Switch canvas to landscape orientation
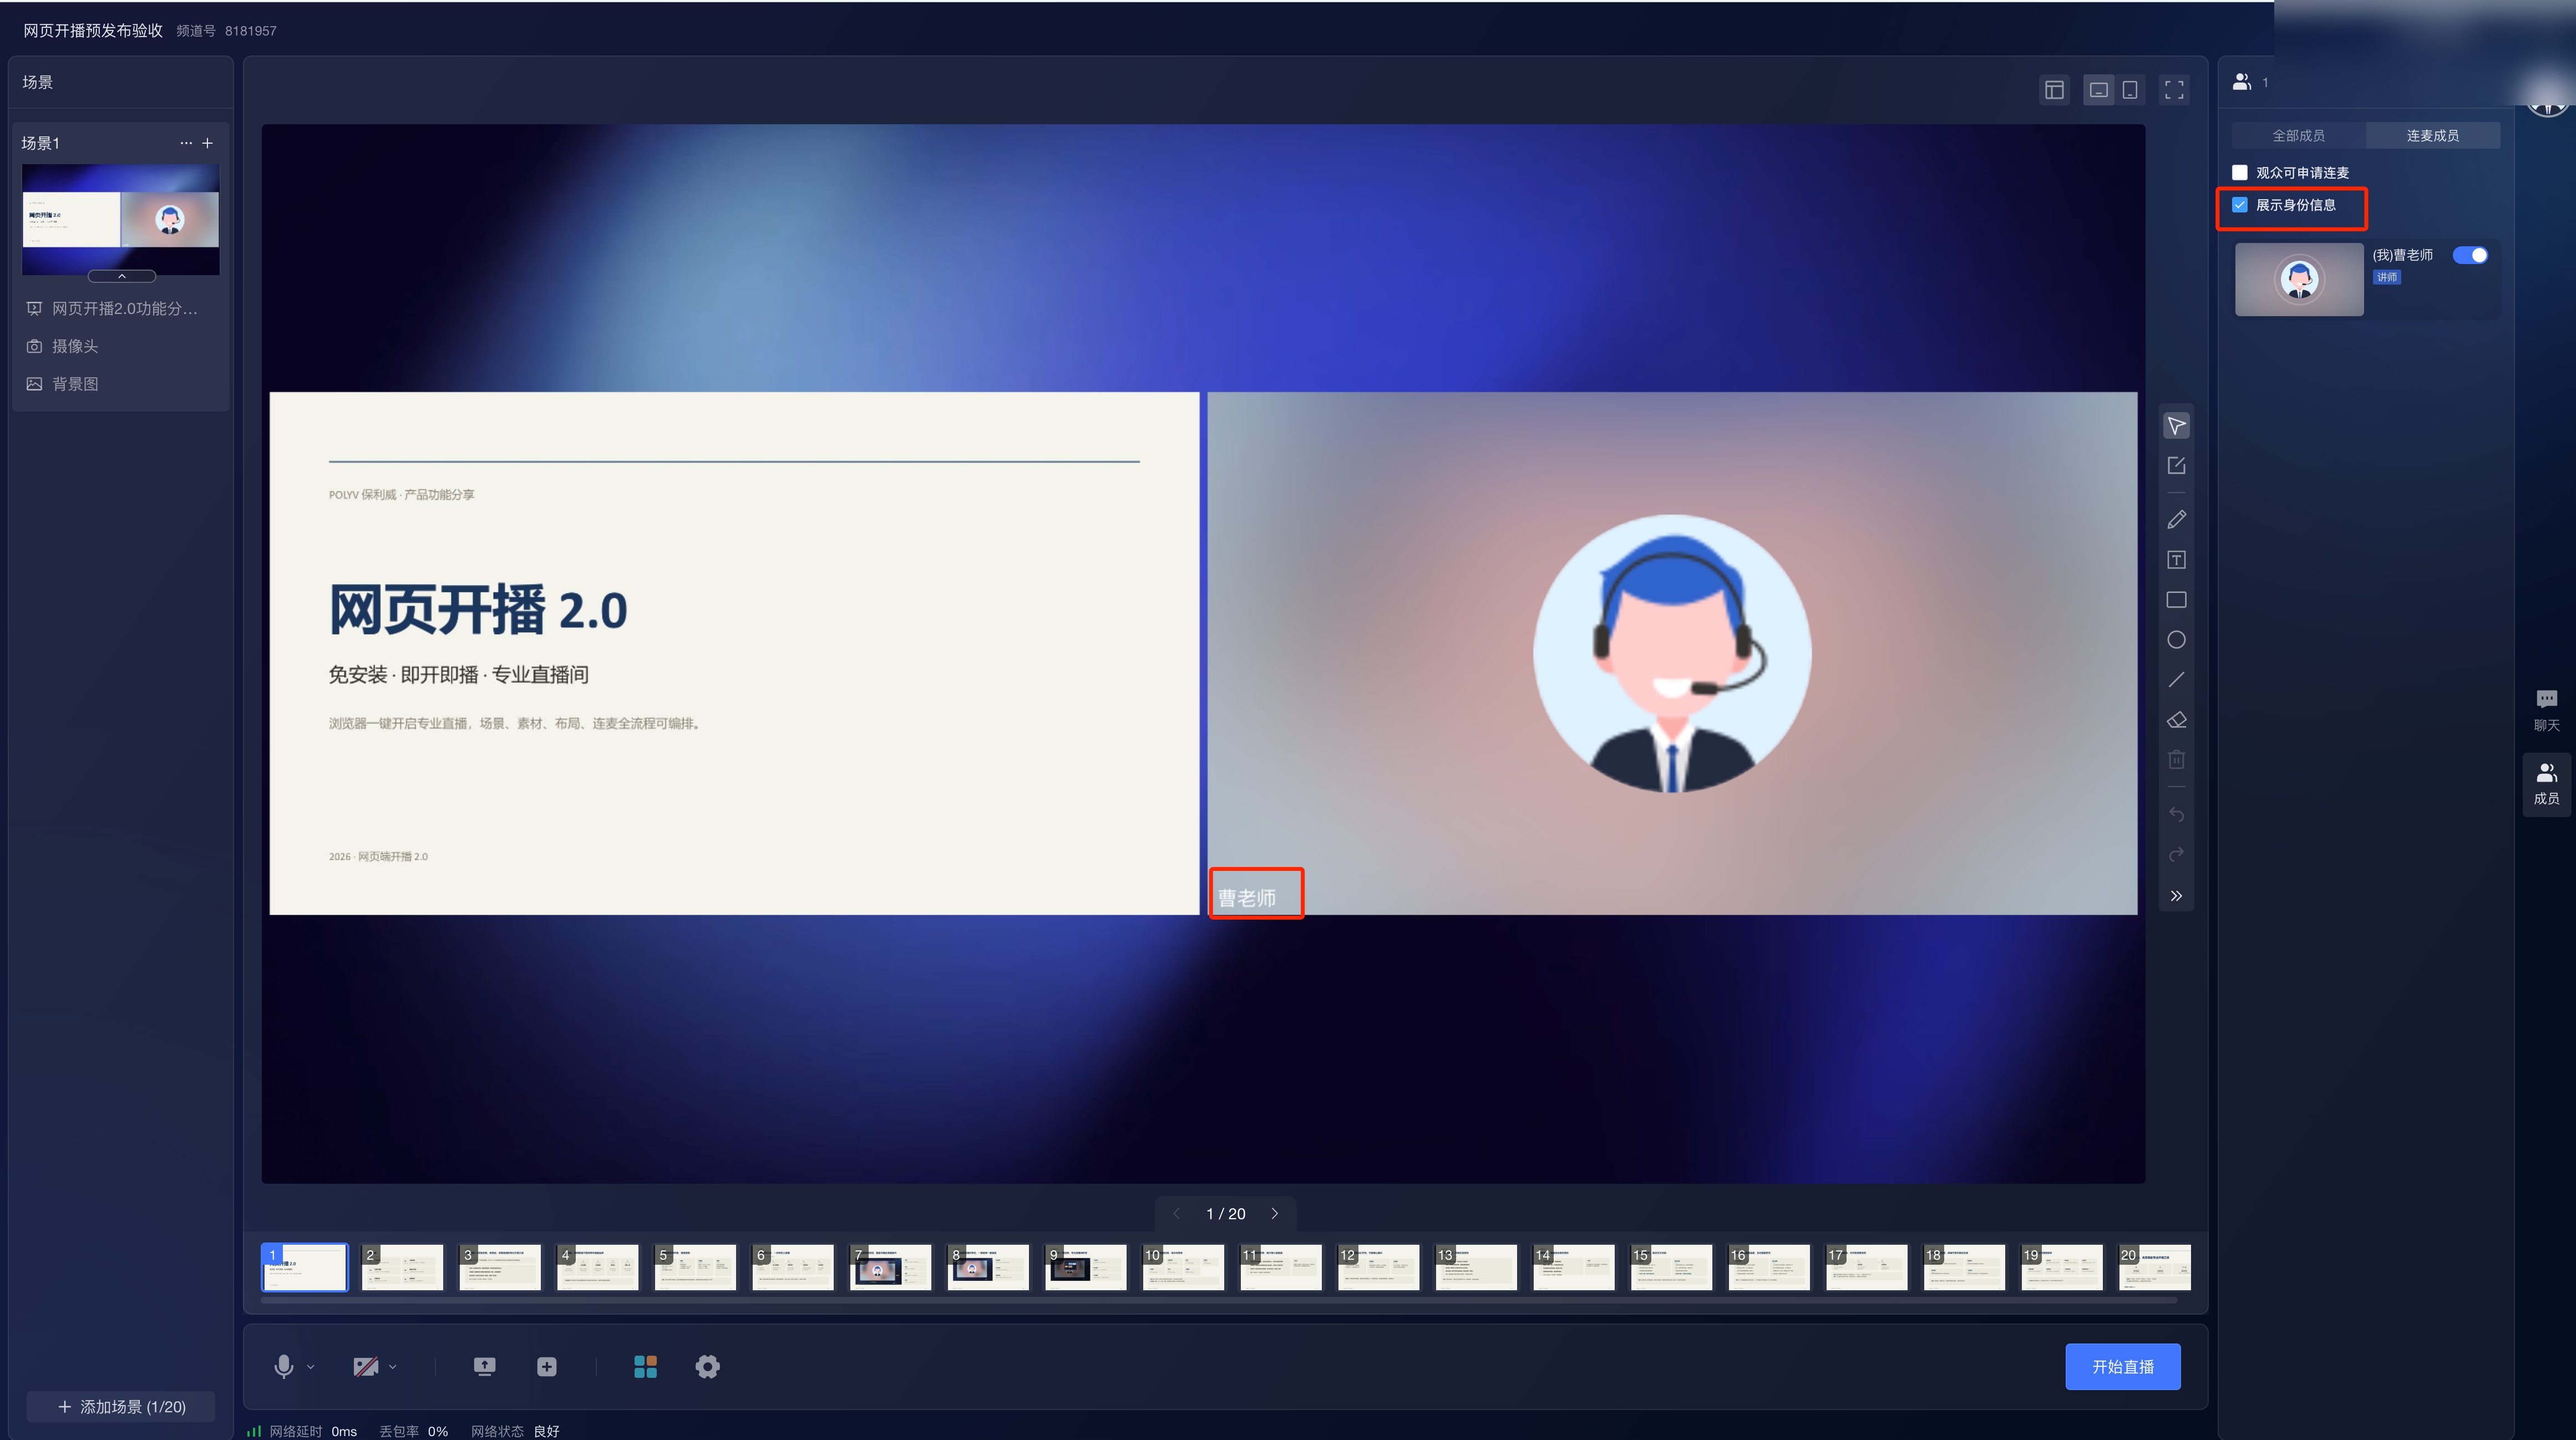Viewport: 2576px width, 1440px height. coord(2099,90)
